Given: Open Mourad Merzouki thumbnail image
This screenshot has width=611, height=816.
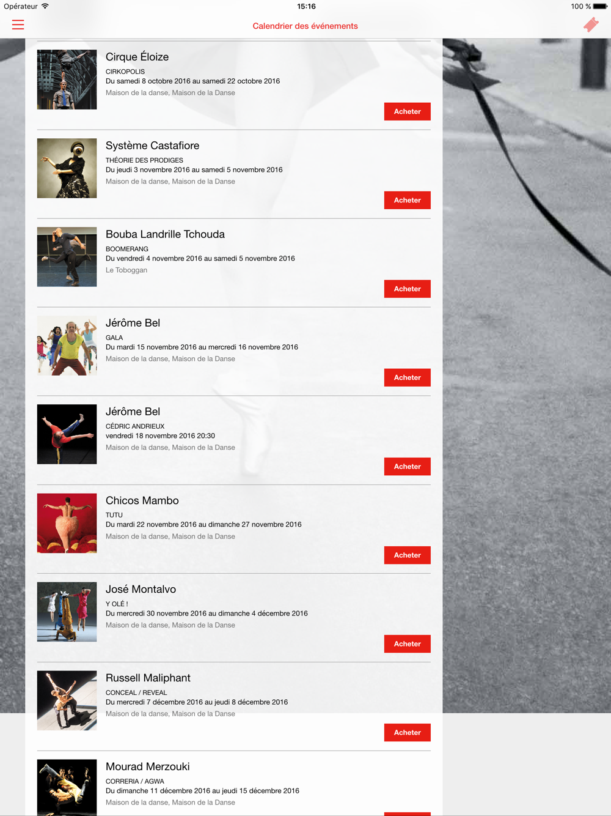Looking at the screenshot, I should [67, 787].
